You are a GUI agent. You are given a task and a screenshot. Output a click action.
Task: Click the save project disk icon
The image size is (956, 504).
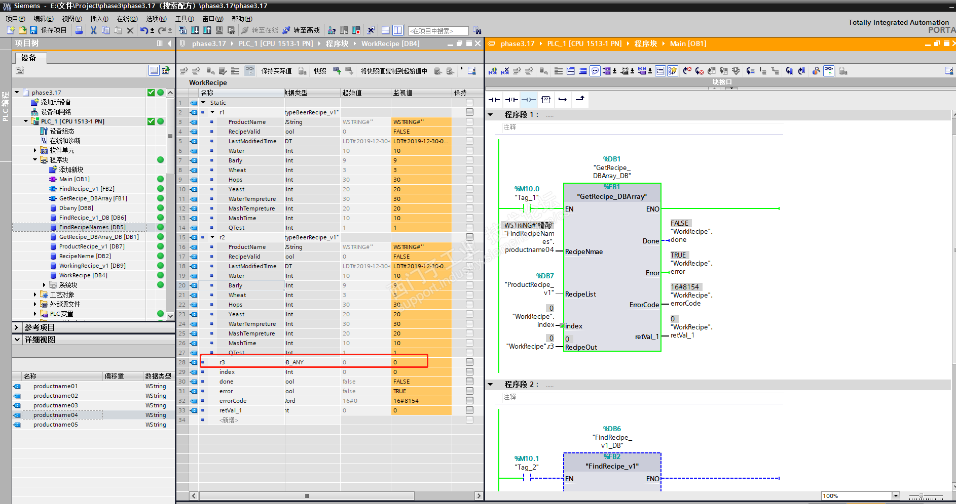(x=33, y=30)
